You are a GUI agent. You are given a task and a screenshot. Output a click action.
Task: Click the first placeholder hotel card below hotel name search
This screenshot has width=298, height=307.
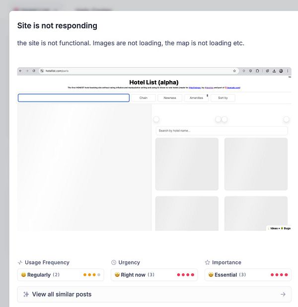click(x=187, y=164)
